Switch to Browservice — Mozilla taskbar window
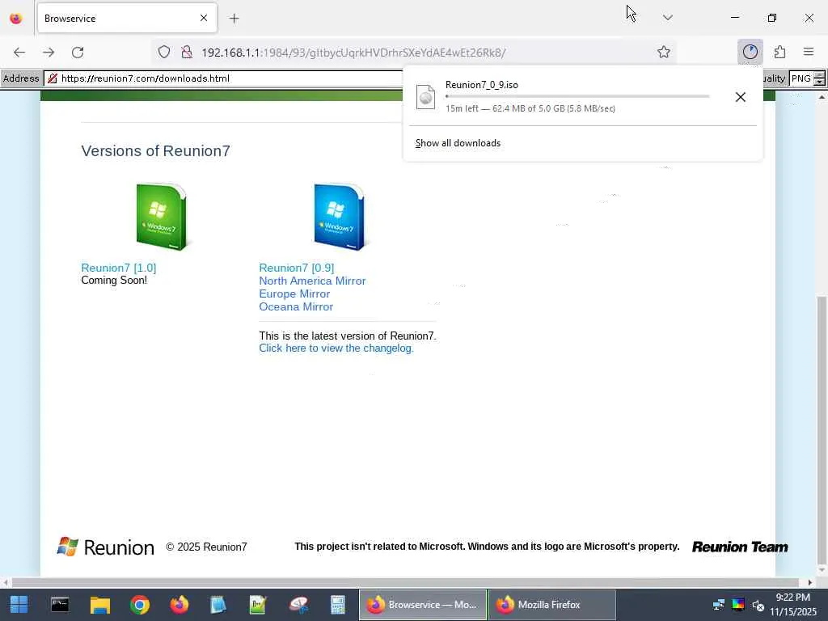Image resolution: width=828 pixels, height=621 pixels. point(422,605)
